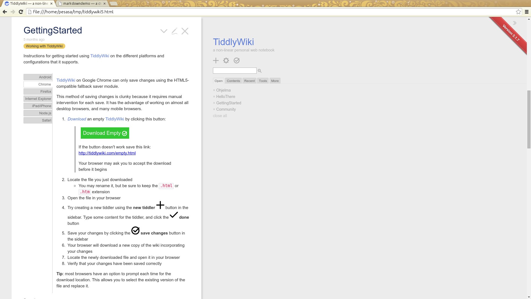The image size is (531, 299).
Task: Switch to the More sidebar tab
Action: click(275, 81)
